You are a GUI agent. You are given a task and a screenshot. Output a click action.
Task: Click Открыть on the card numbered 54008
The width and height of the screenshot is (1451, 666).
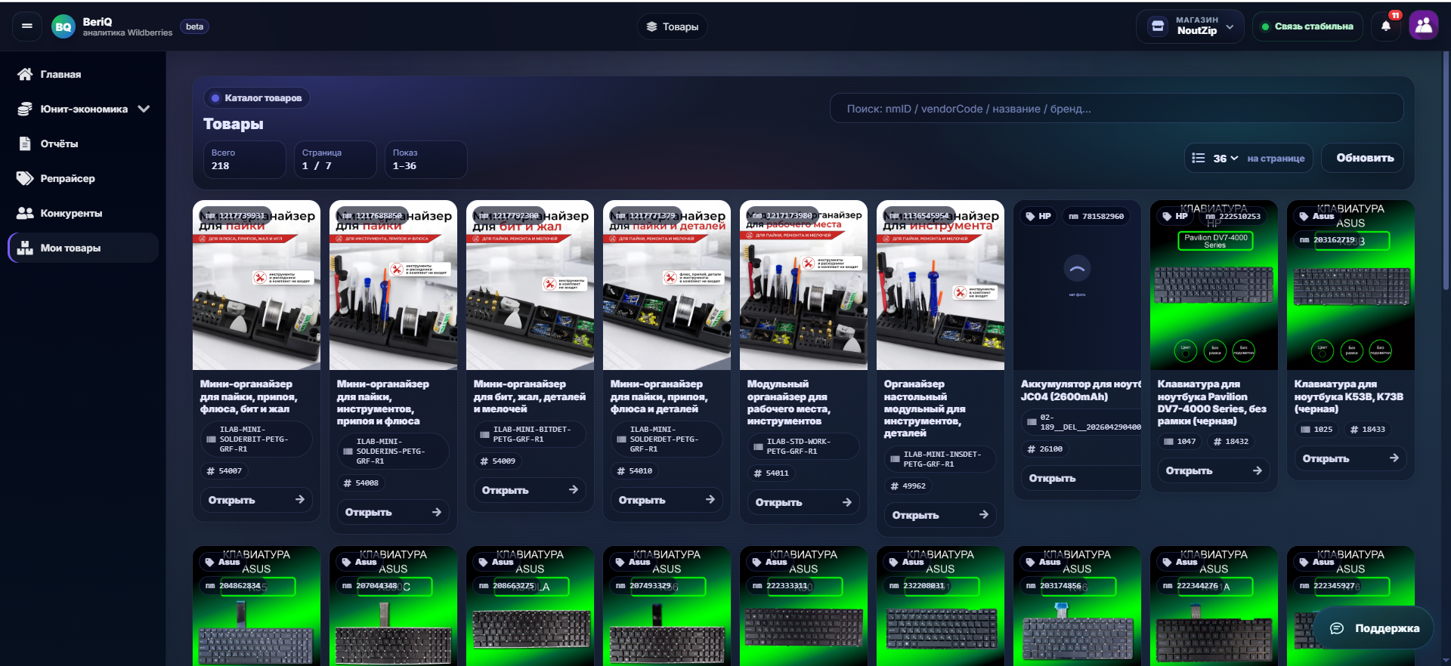pos(393,512)
